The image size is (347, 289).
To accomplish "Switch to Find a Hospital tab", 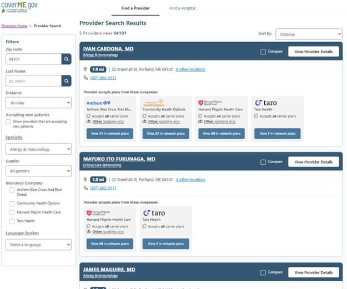I will pyautogui.click(x=182, y=8).
